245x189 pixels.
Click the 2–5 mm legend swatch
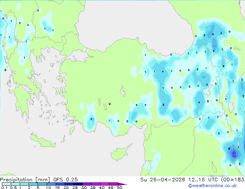point(33,184)
